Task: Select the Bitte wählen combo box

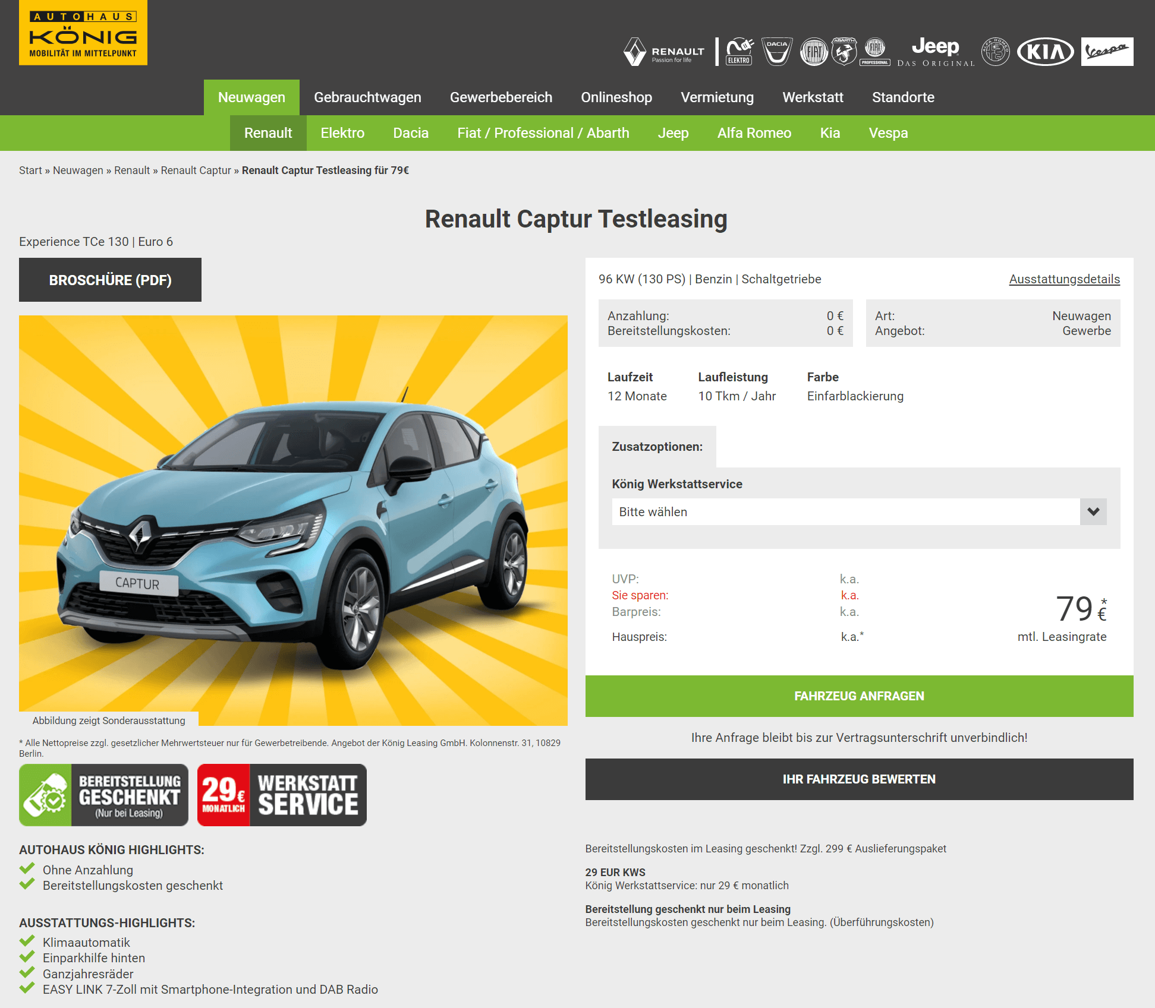Action: click(x=859, y=511)
